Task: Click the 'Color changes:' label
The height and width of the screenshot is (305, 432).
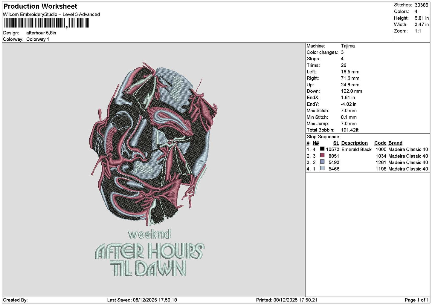Action: [x=322, y=53]
